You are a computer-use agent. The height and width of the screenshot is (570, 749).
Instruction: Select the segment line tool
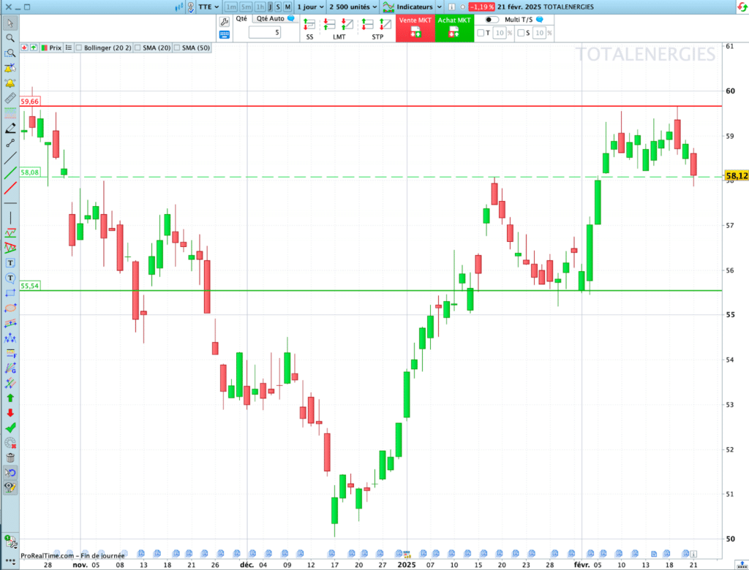point(10,142)
